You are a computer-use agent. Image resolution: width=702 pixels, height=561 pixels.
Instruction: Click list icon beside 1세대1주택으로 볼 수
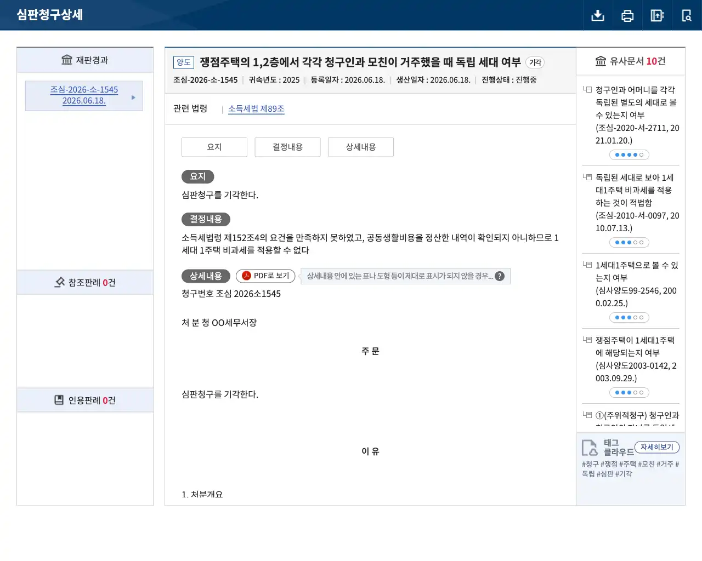click(587, 265)
